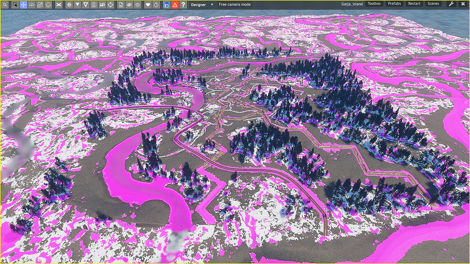Click the smiley face icon
The width and height of the screenshot is (470, 264).
(x=48, y=5)
